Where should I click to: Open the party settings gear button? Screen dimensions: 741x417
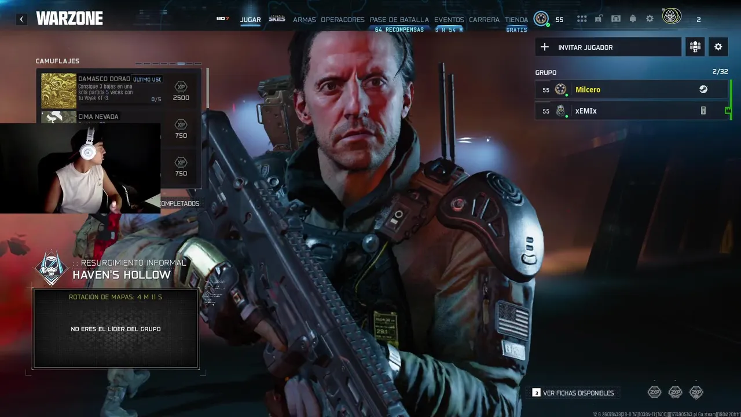pos(718,47)
